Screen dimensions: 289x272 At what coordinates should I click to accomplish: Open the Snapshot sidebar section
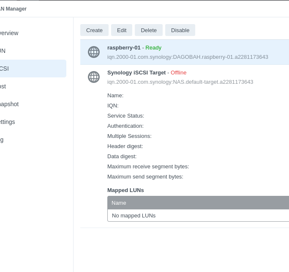click(9, 104)
